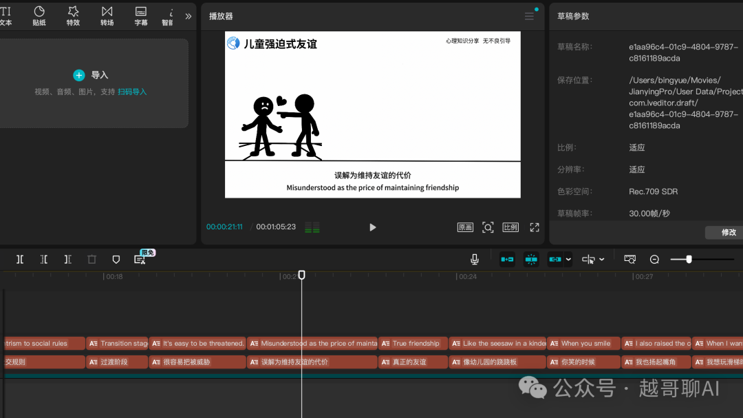Click the microphone recording icon above the timeline
Image resolution: width=743 pixels, height=418 pixels.
tap(474, 259)
